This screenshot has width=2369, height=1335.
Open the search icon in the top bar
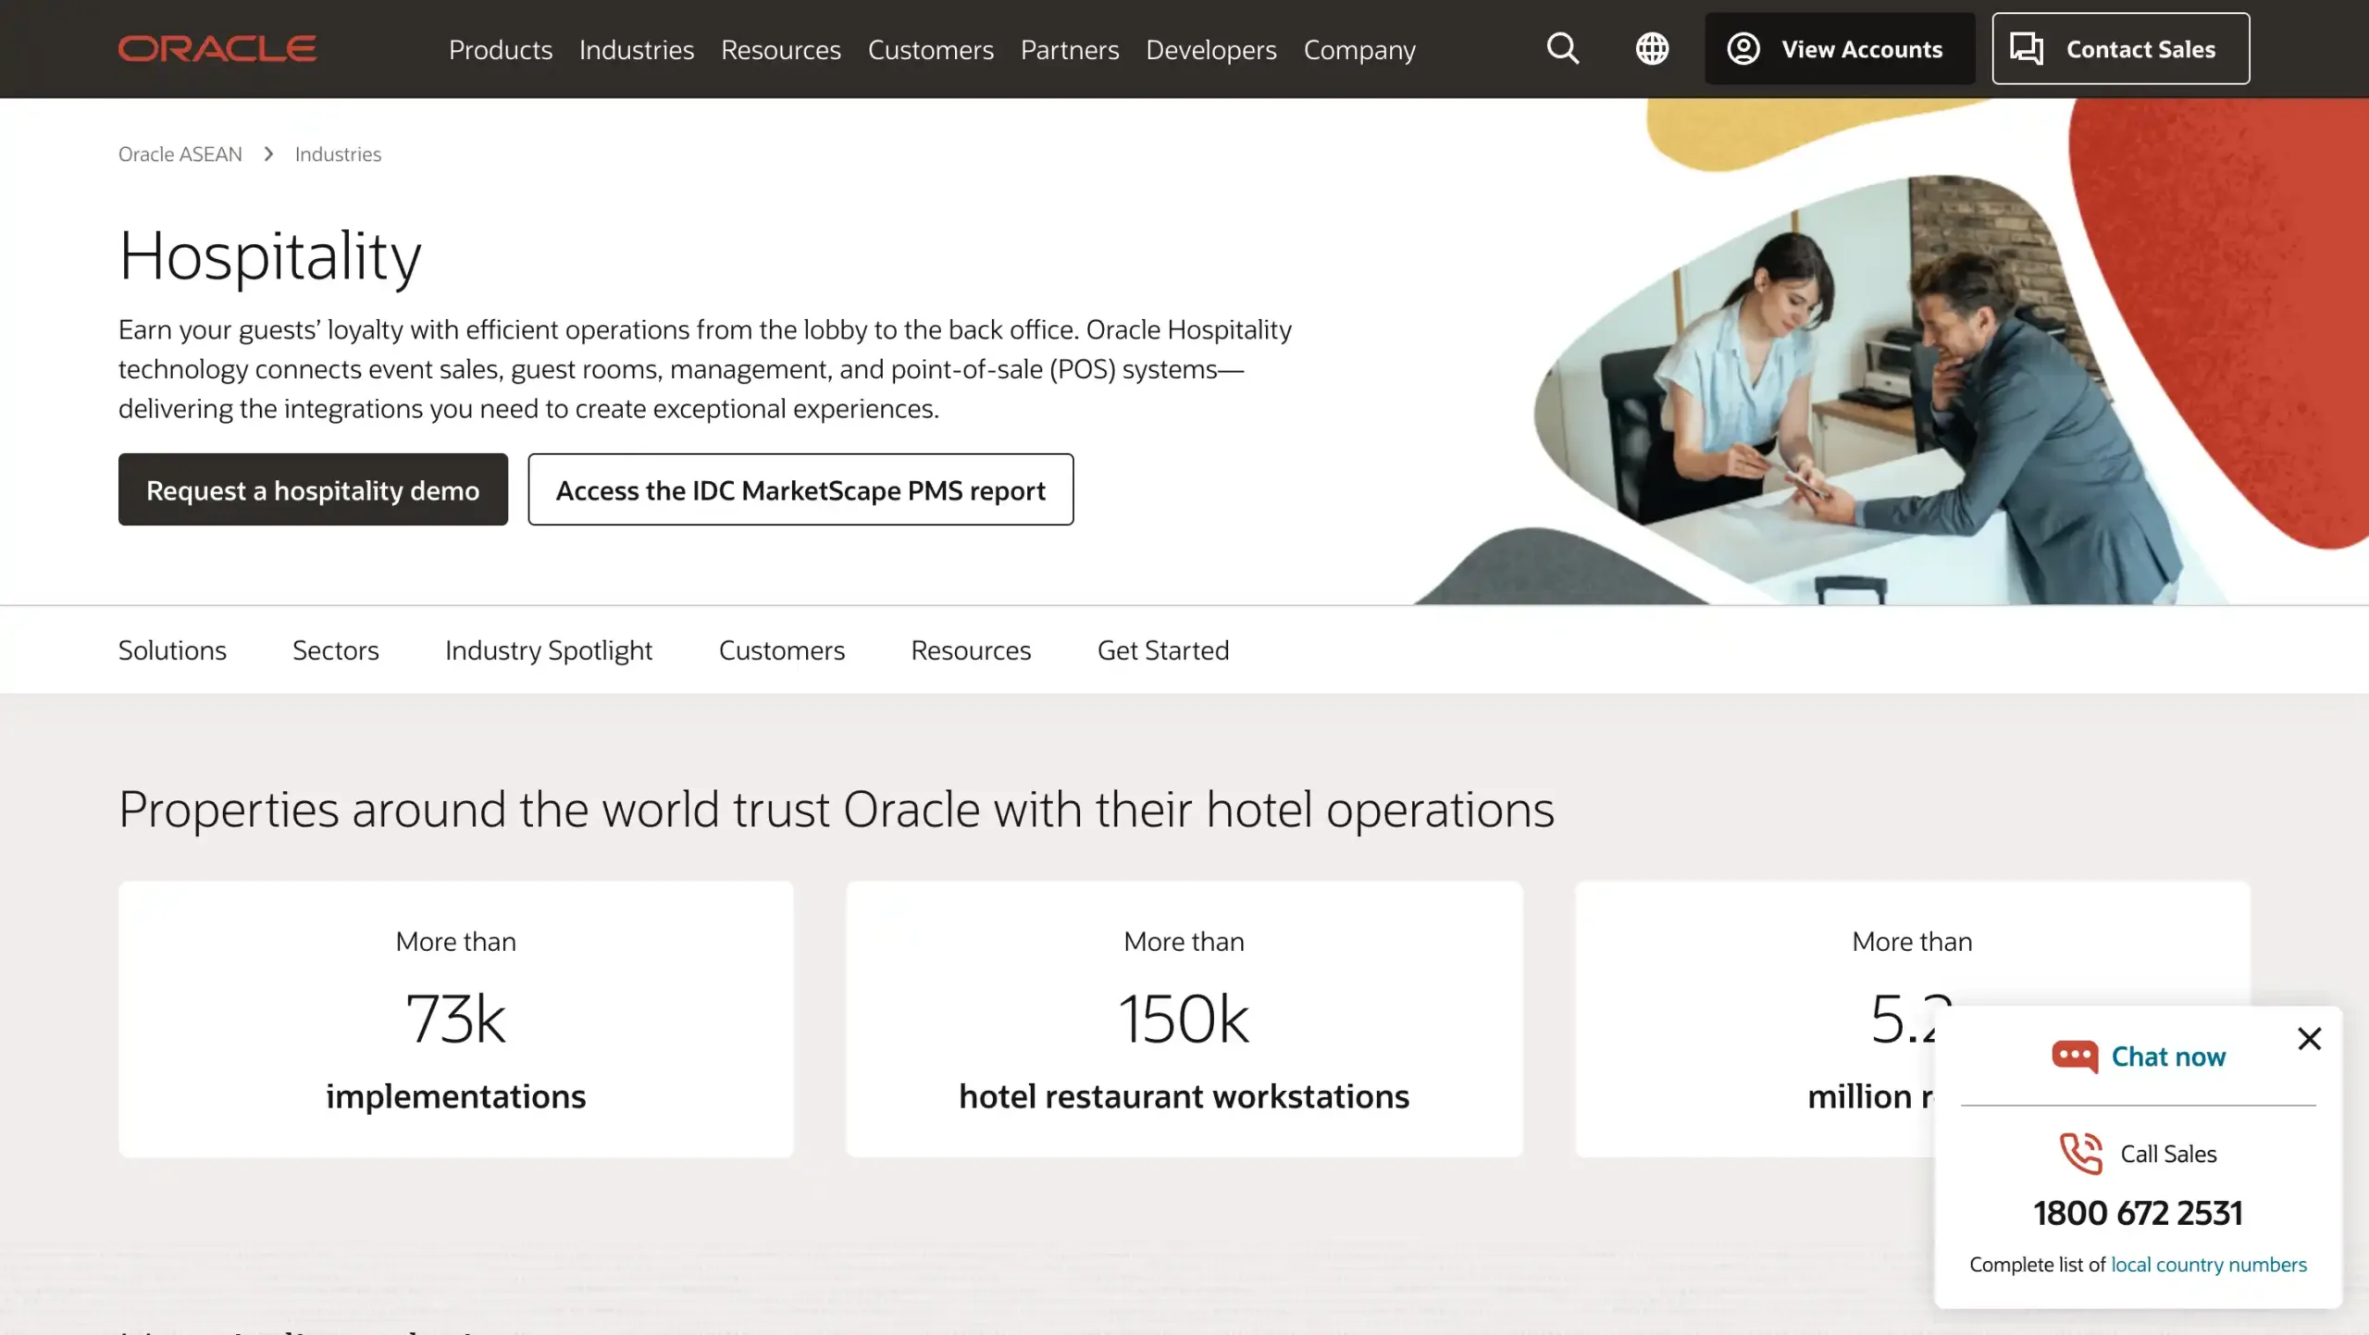click(x=1562, y=48)
